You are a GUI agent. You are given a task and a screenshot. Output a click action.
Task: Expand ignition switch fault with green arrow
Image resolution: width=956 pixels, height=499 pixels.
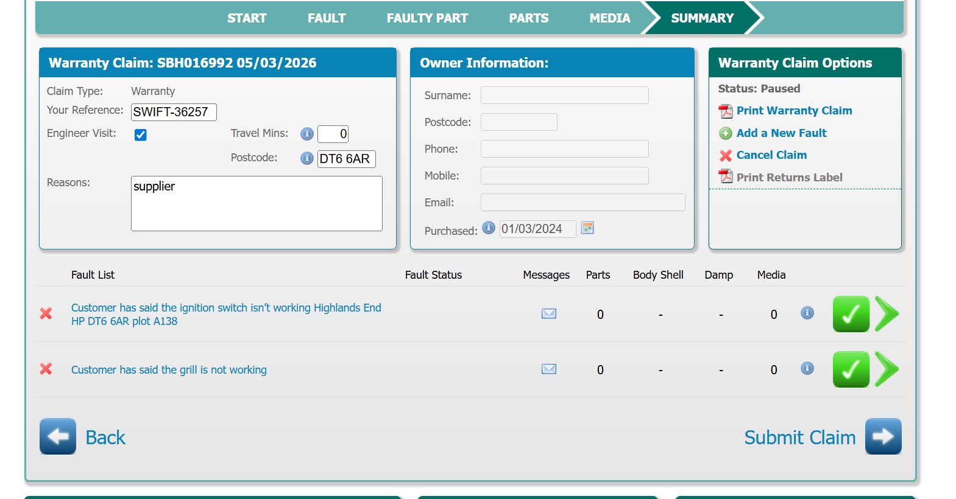tap(887, 314)
